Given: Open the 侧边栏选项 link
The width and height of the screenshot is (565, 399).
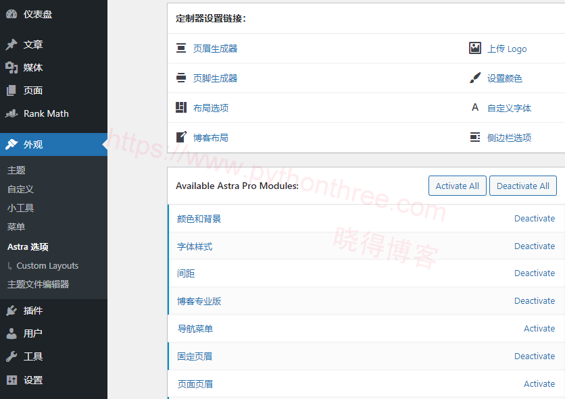Looking at the screenshot, I should pos(509,138).
